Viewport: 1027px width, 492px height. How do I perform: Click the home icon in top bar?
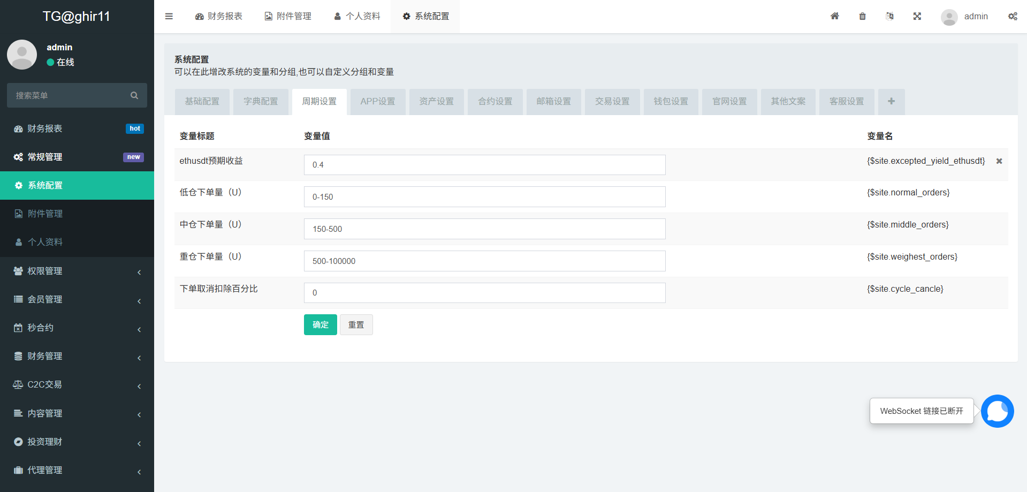834,16
